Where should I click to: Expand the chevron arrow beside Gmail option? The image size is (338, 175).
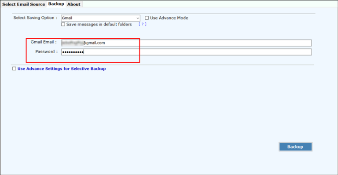[x=138, y=18]
